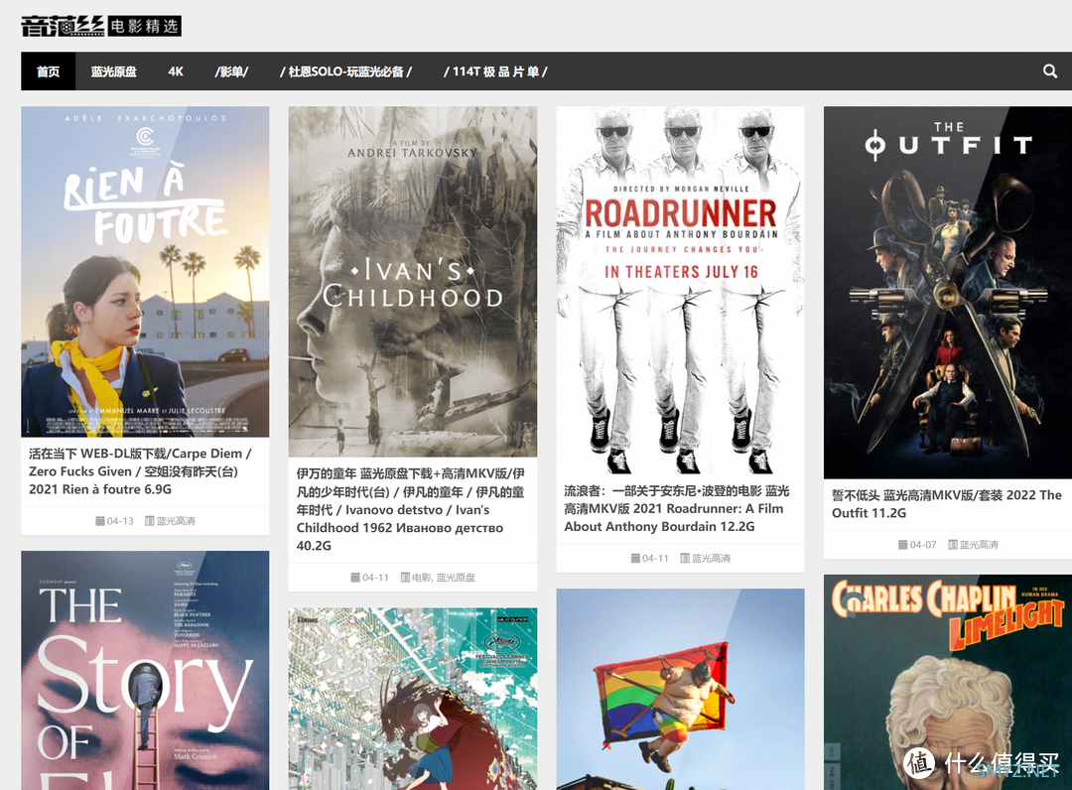
Task: Open the 伊万的童年 蓝光原盘下载 post title
Action: point(410,510)
